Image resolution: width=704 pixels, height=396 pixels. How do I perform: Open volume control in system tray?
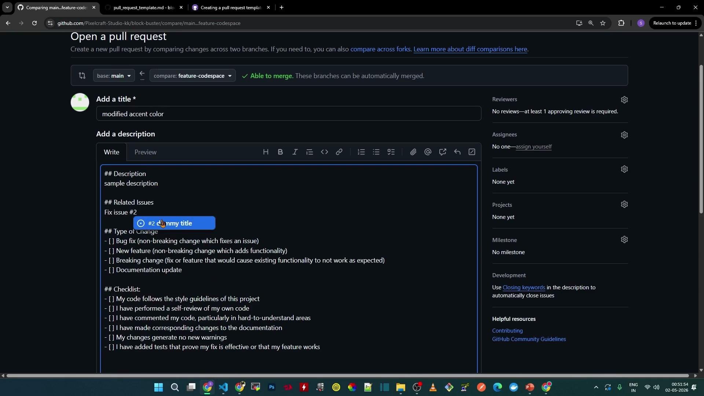tap(656, 388)
